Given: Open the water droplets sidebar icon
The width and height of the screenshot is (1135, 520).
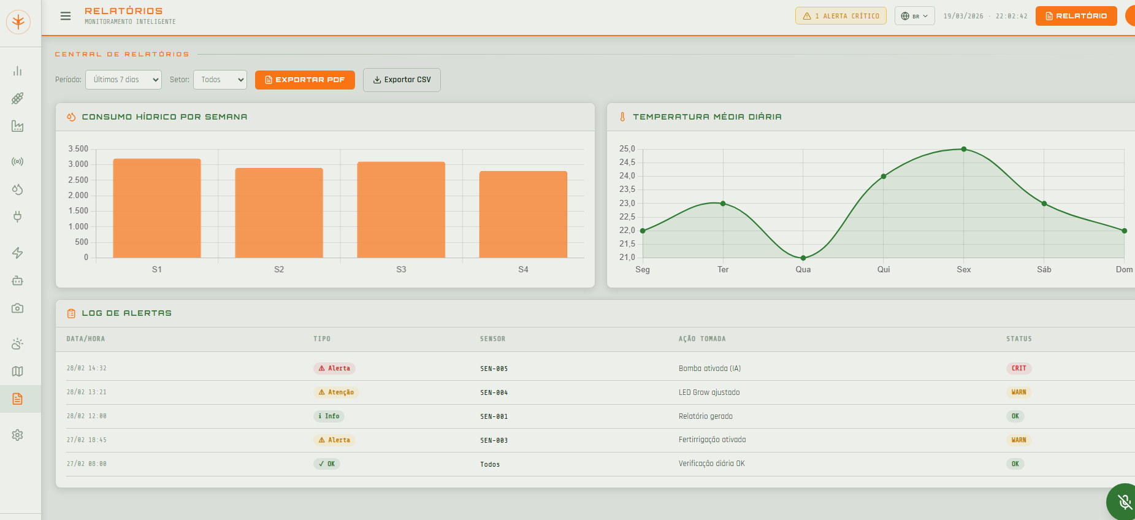Looking at the screenshot, I should point(18,189).
